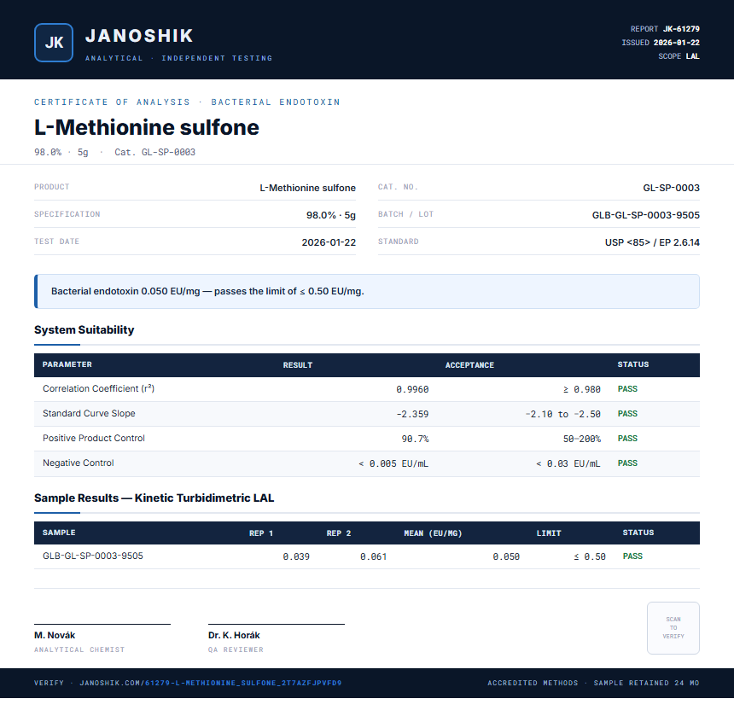Click the Cat. GL-SP-0003 subtitle text
The image size is (734, 722).
point(155,152)
